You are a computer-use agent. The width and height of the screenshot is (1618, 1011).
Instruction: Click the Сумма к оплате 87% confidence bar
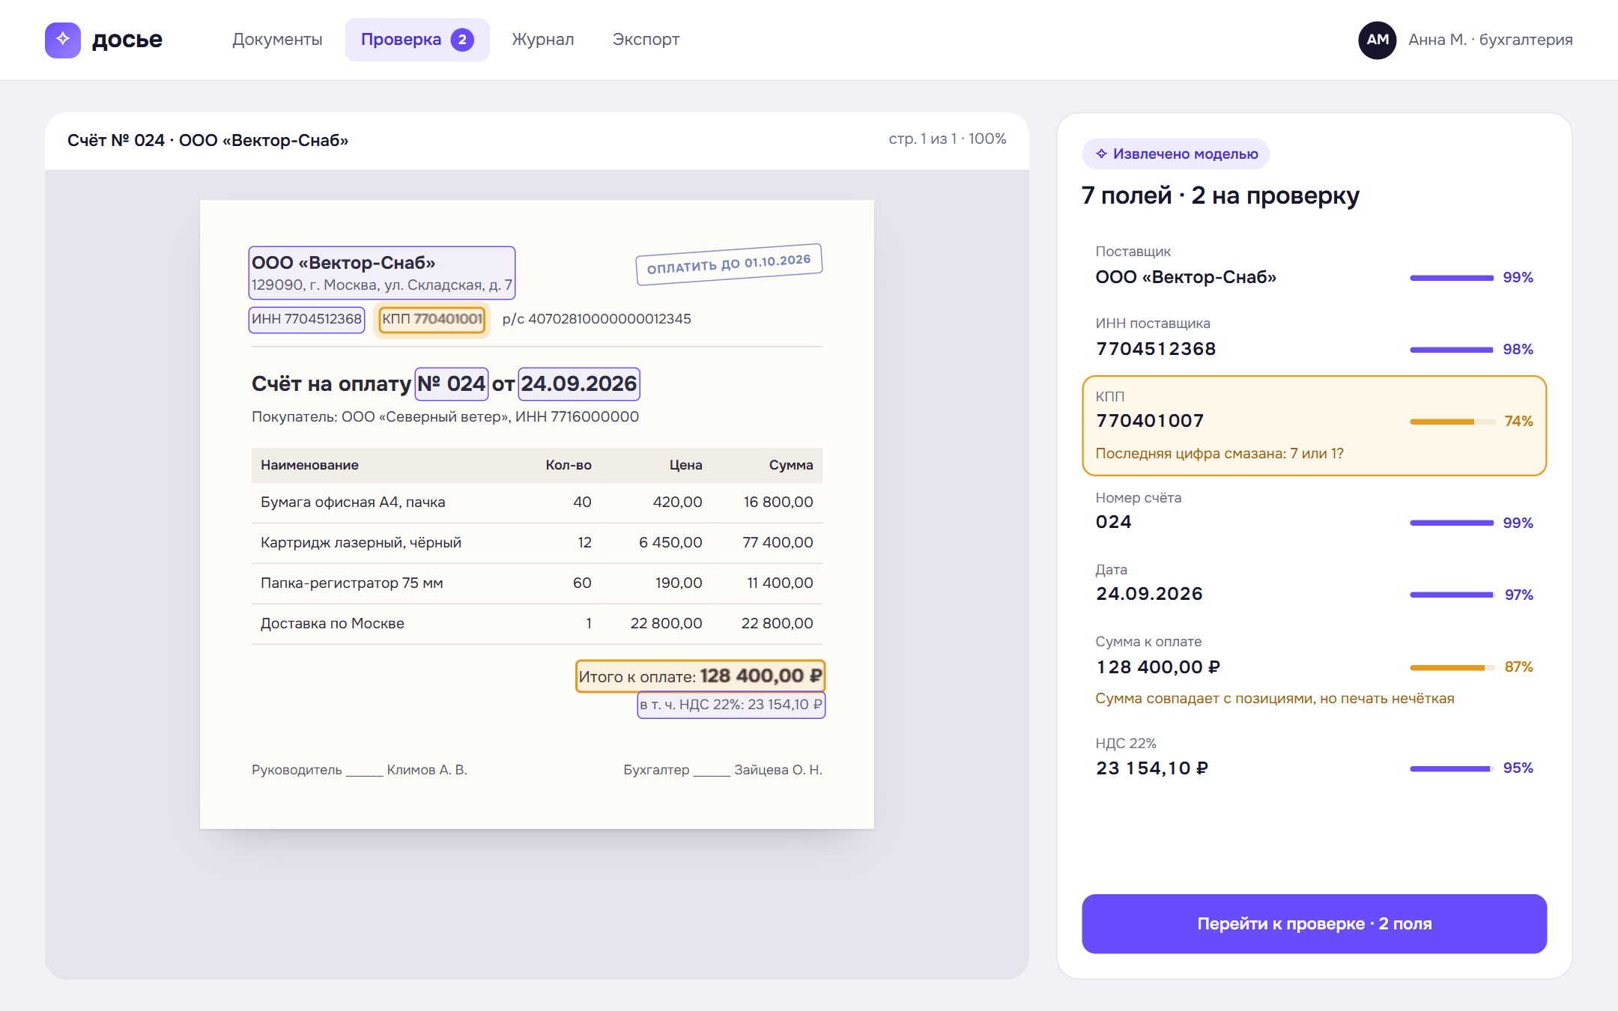1452,667
